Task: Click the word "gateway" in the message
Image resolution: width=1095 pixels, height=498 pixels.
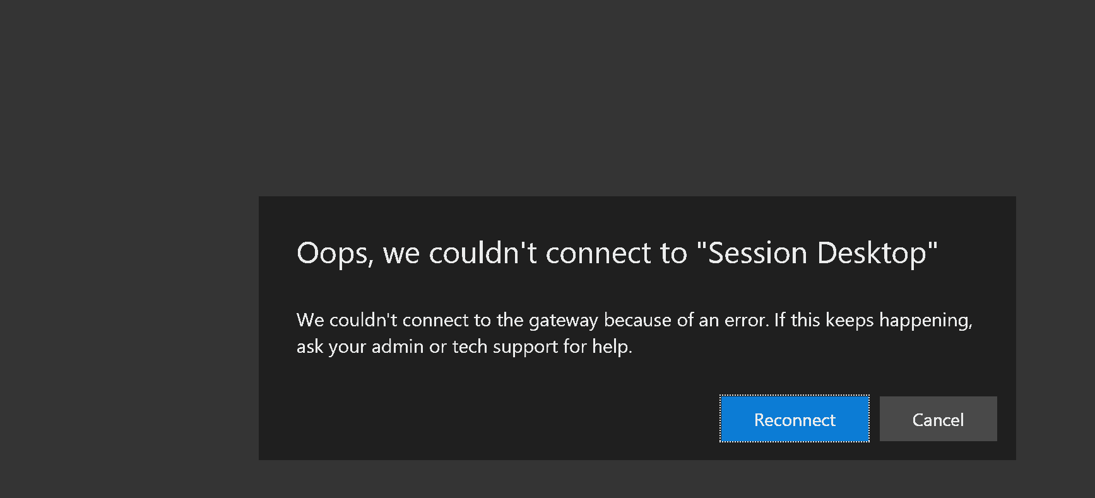Action: 563,321
